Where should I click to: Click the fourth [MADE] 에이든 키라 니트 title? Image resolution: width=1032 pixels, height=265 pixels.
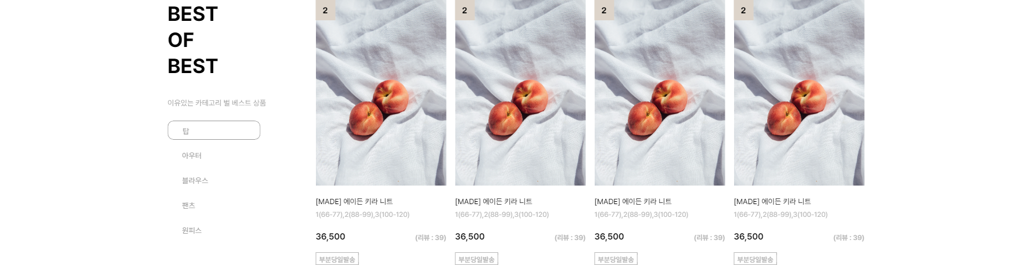(772, 201)
